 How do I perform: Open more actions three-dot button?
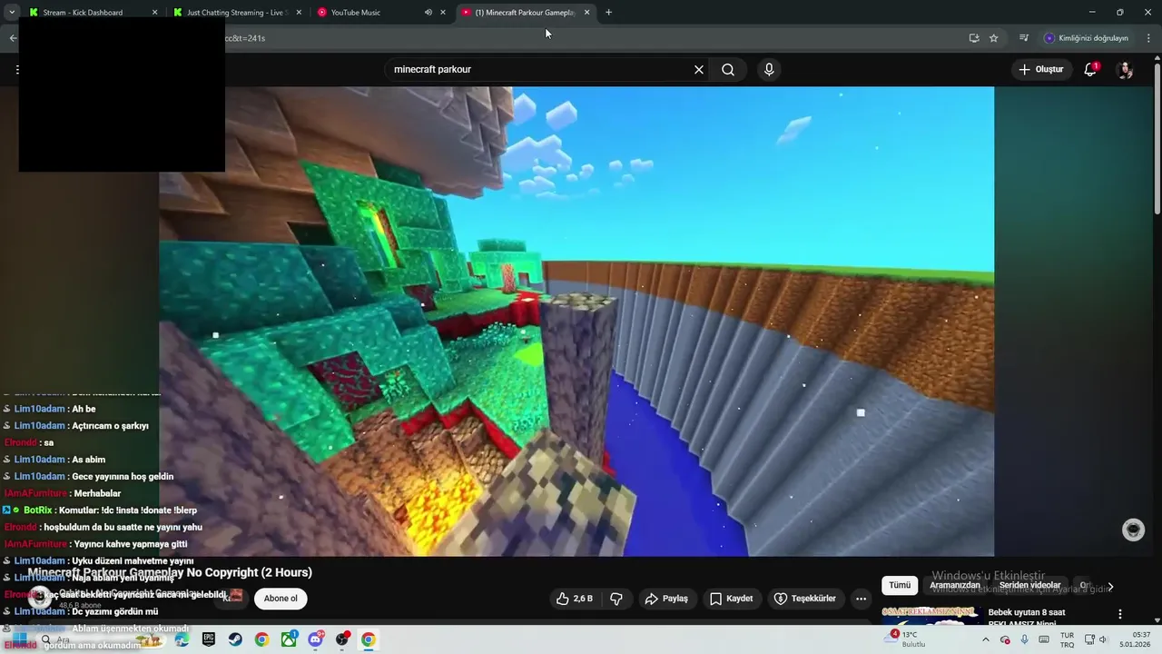tap(861, 599)
